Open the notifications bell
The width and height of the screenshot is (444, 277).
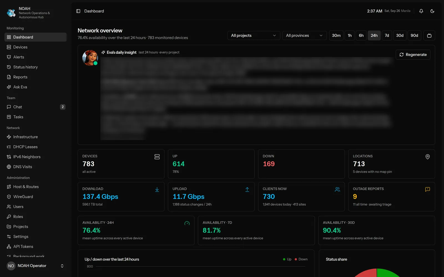[421, 11]
